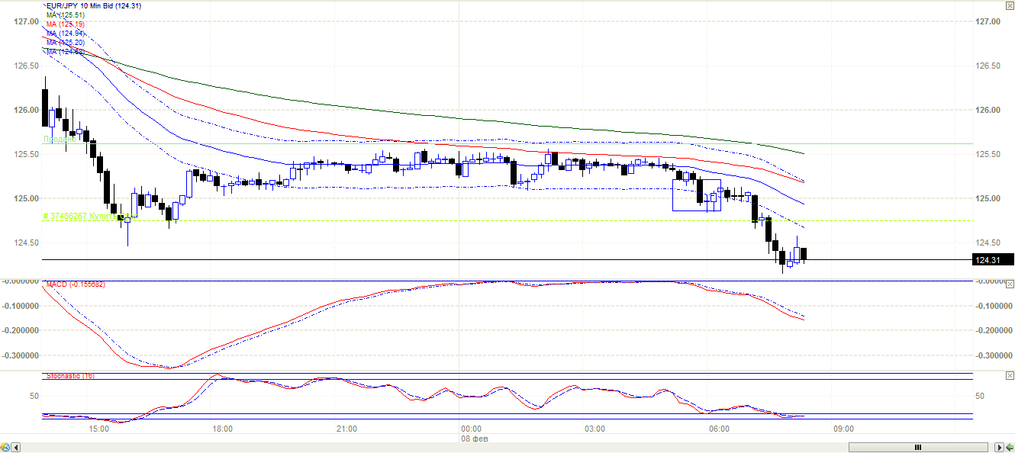
Task: Click the icon right of the scroll-right arrow
Action: [1010, 447]
